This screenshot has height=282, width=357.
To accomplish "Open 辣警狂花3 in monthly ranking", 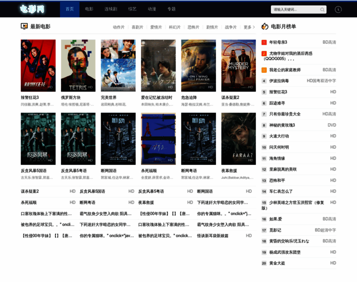I will tap(278, 92).
